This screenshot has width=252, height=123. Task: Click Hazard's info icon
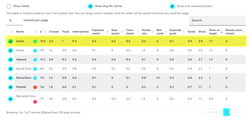[x=35, y=60]
